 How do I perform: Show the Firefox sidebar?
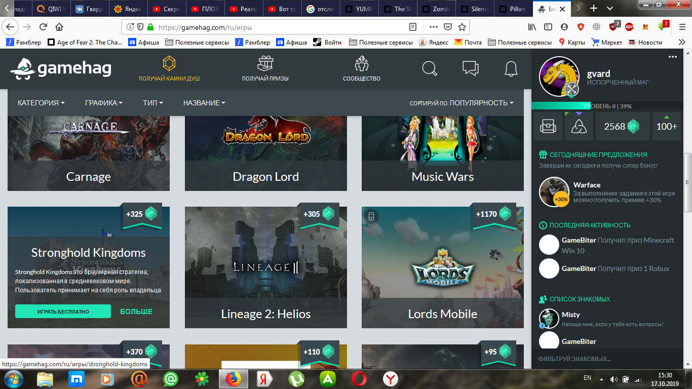tap(548, 27)
